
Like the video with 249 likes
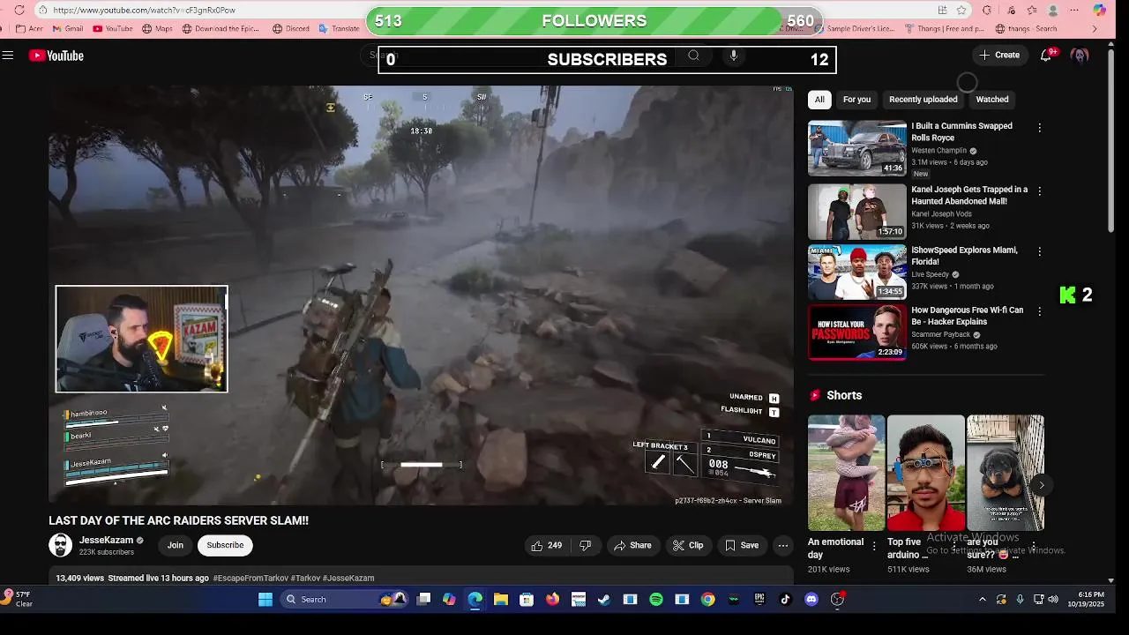tap(546, 545)
